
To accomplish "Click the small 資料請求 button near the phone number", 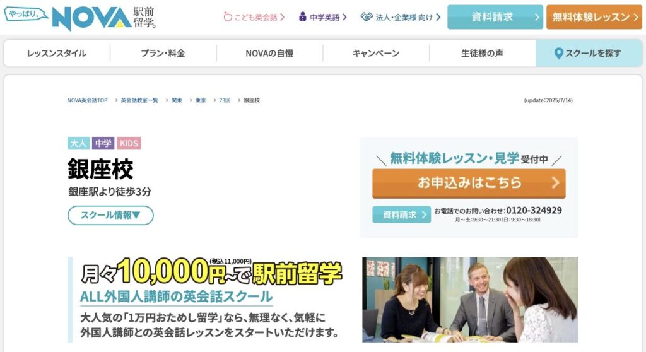I will coord(401,214).
